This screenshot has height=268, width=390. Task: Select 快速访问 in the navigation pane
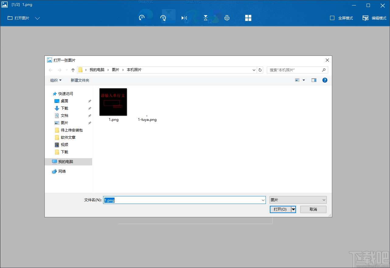66,93
